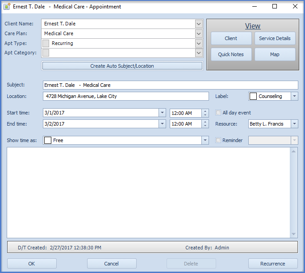Viewport: 305px width, 273px height.
Task: Open the Client Name dropdown
Action: [x=199, y=24]
